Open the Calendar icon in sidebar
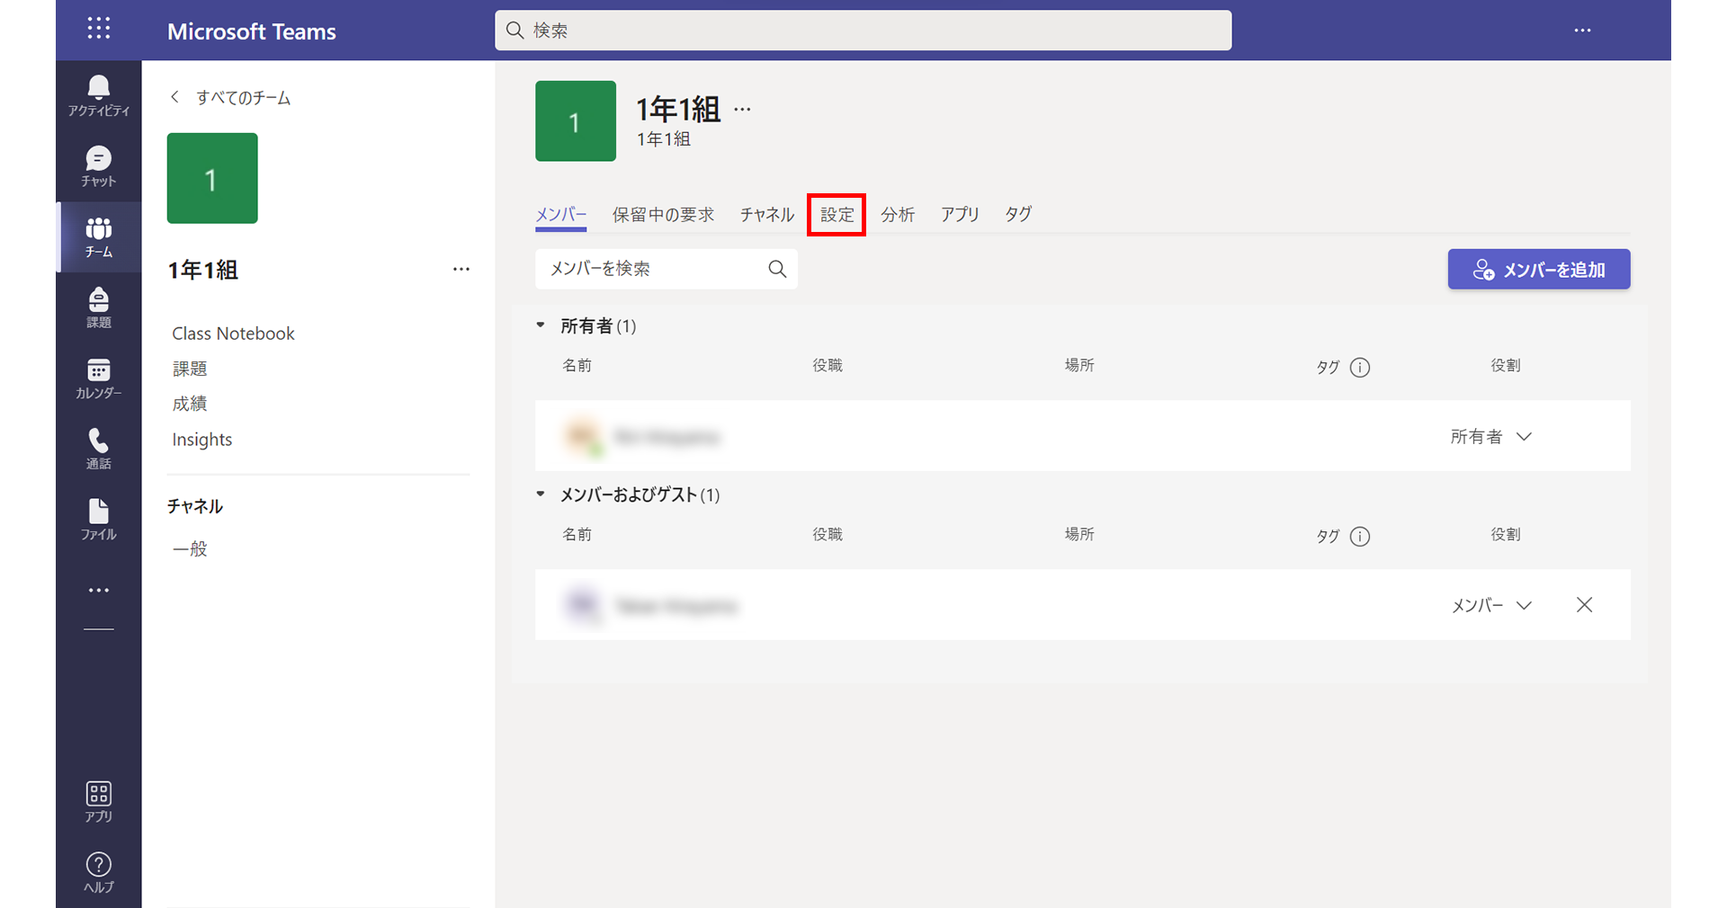Image resolution: width=1727 pixels, height=908 pixels. (x=99, y=378)
